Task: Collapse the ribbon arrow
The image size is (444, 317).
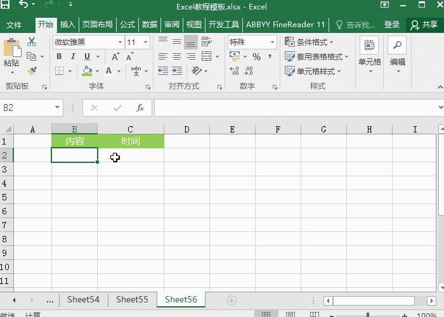Action: [440, 87]
